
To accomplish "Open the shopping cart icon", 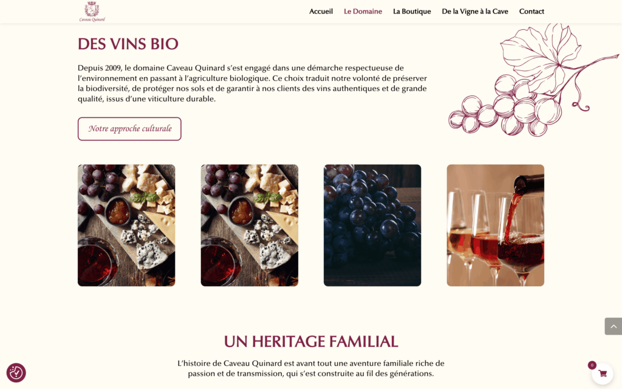I will [x=603, y=374].
